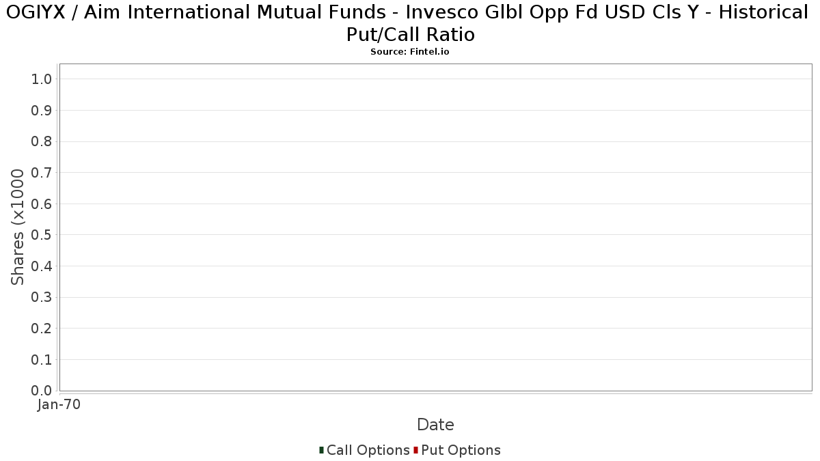Click the 0.6 y-axis tick label
This screenshot has width=820, height=461.
(42, 204)
